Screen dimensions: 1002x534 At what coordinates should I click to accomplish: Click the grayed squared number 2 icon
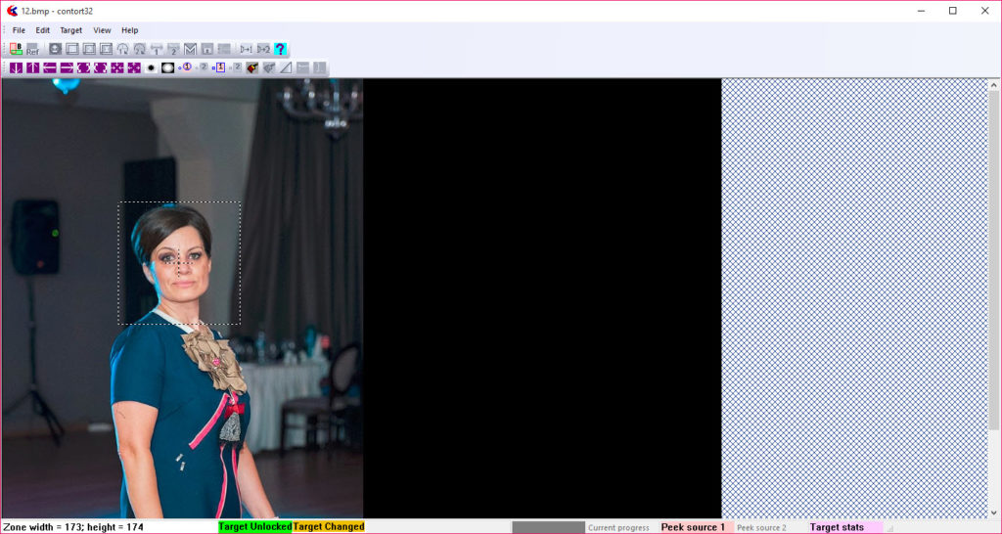237,67
